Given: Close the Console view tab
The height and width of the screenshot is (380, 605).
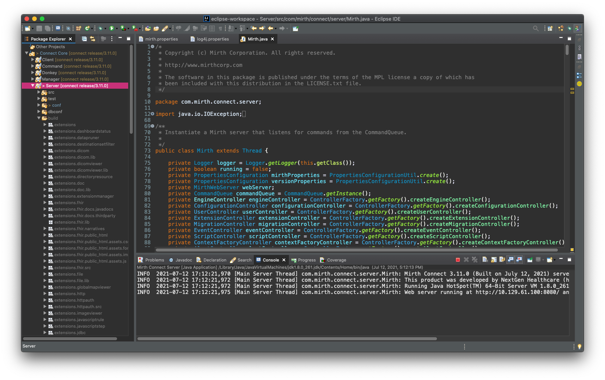Looking at the screenshot, I should pyautogui.click(x=284, y=260).
